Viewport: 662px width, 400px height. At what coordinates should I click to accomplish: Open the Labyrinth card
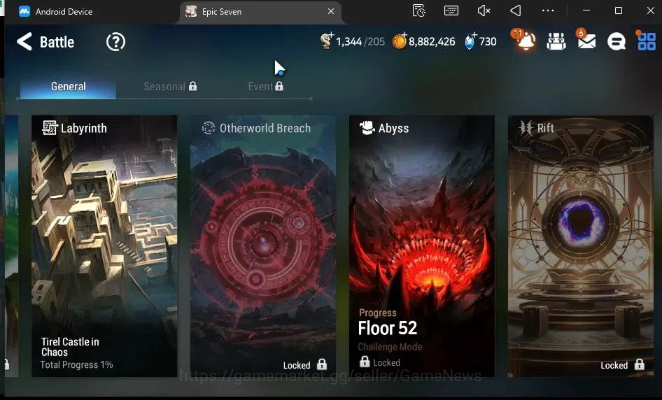pos(104,246)
